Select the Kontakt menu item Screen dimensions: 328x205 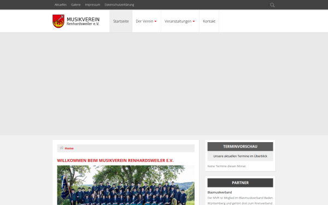209,21
